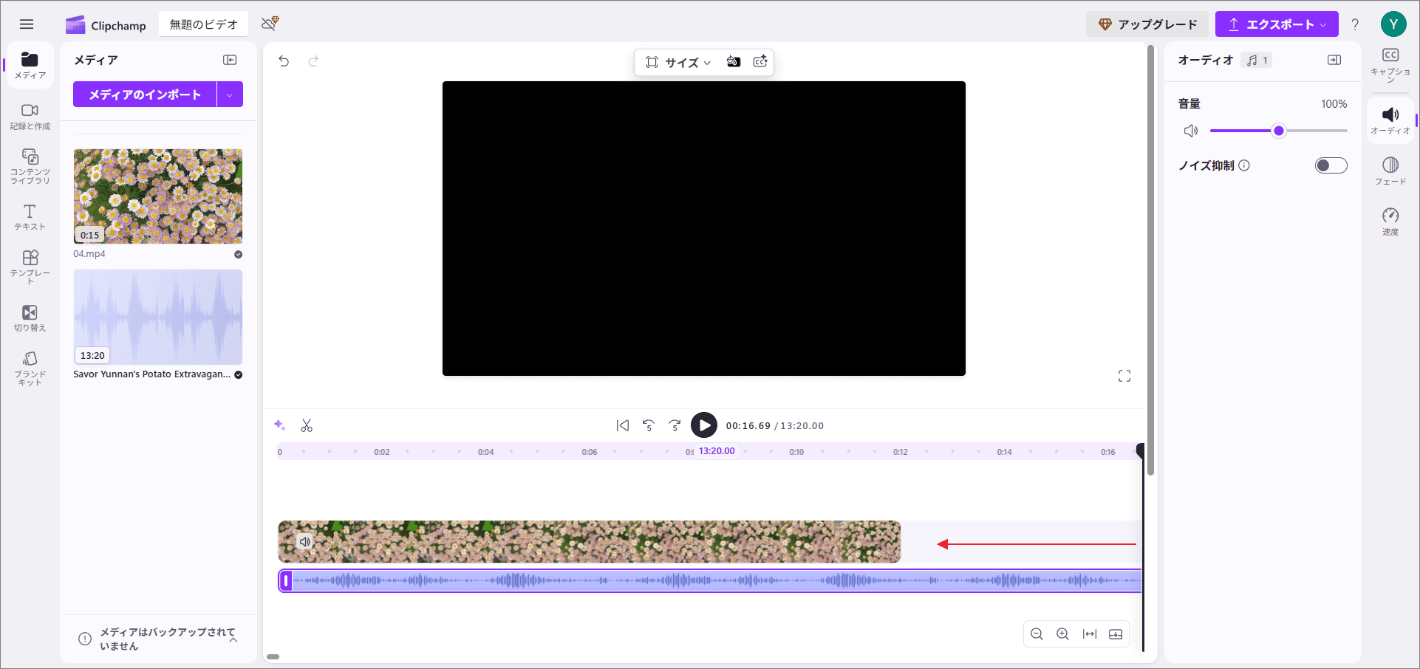Select the Savor Yunnan's audio thumbnail
This screenshot has height=669, width=1420.
pos(158,317)
